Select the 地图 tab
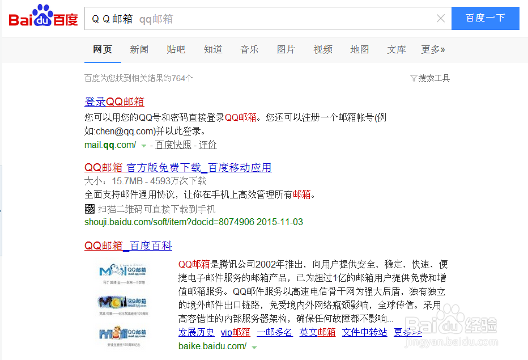Image resolution: width=528 pixels, height=360 pixels. click(x=360, y=49)
